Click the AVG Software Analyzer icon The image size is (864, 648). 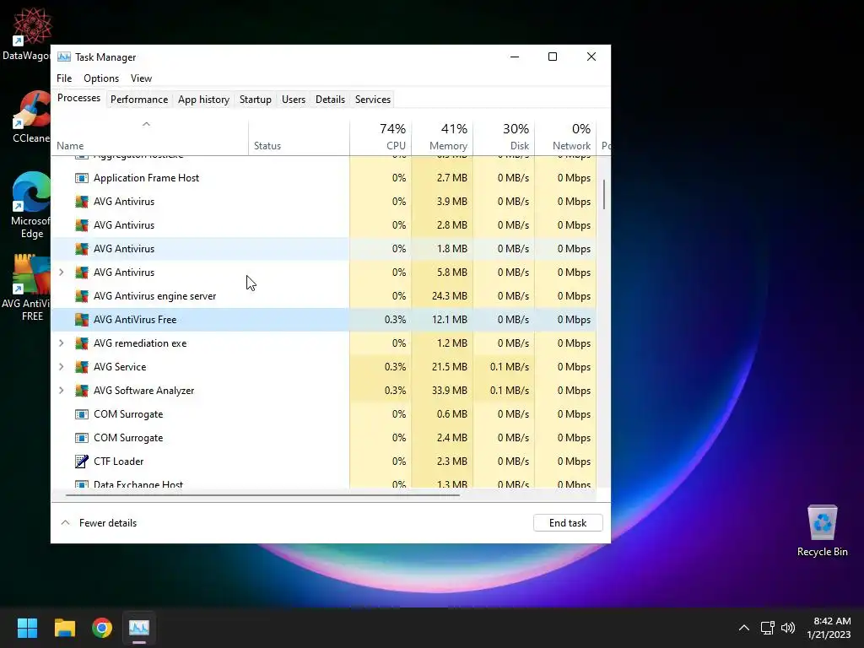tap(82, 391)
